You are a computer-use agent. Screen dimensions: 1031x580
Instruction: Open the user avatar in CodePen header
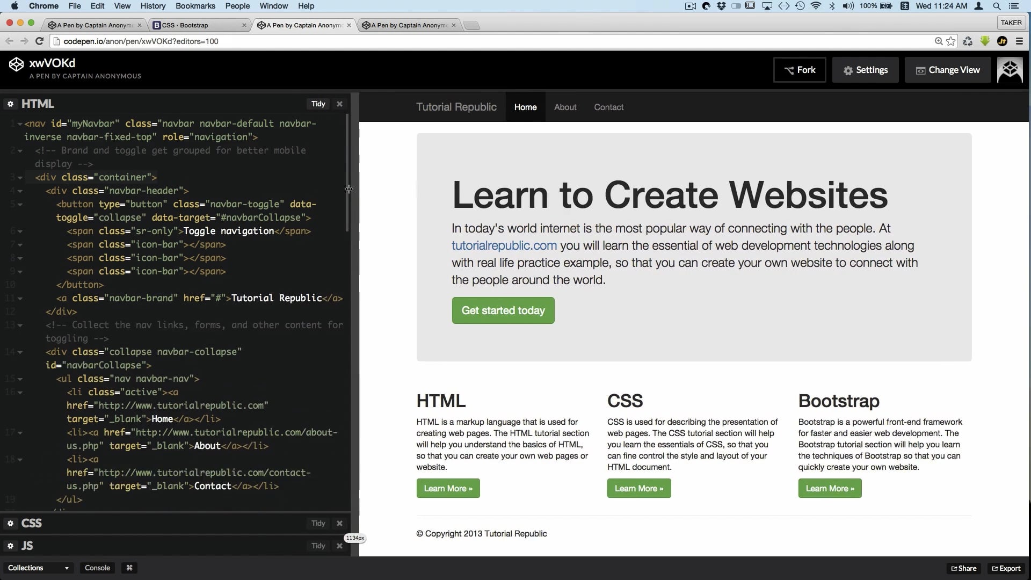tap(1010, 70)
